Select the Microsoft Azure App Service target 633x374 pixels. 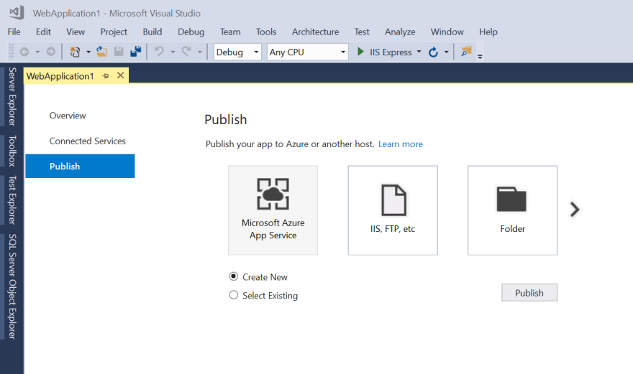(273, 210)
